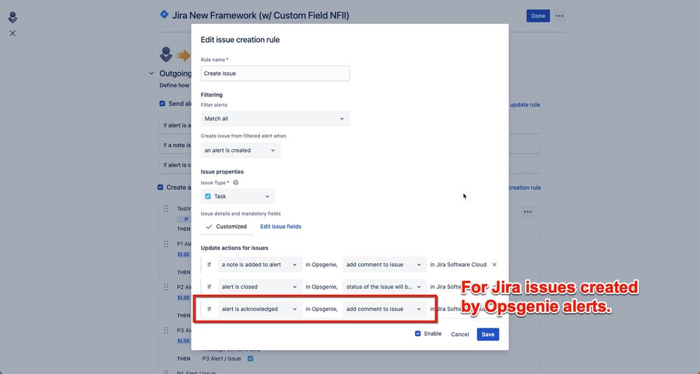Click the drag handle of the Testing rule
700x374 pixels.
tap(165, 209)
